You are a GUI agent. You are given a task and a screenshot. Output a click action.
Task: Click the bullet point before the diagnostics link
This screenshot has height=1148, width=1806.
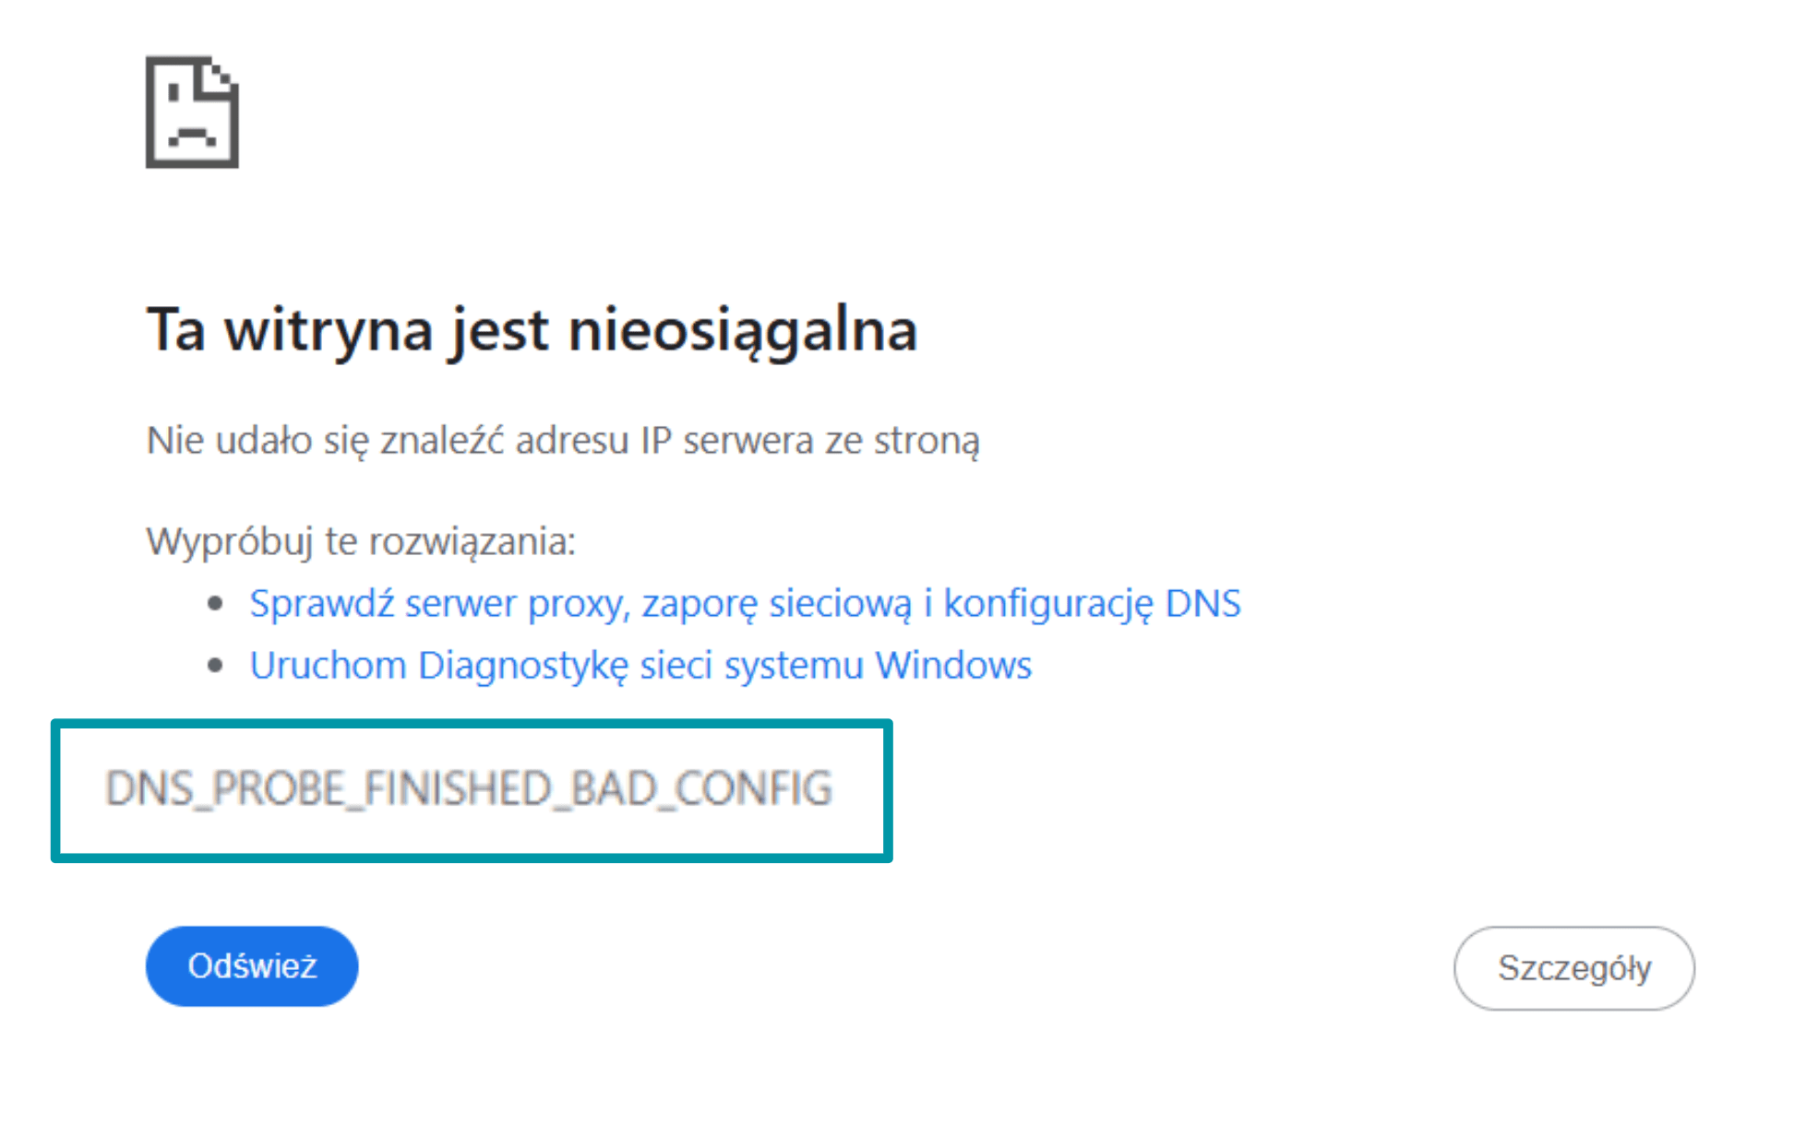(x=214, y=663)
